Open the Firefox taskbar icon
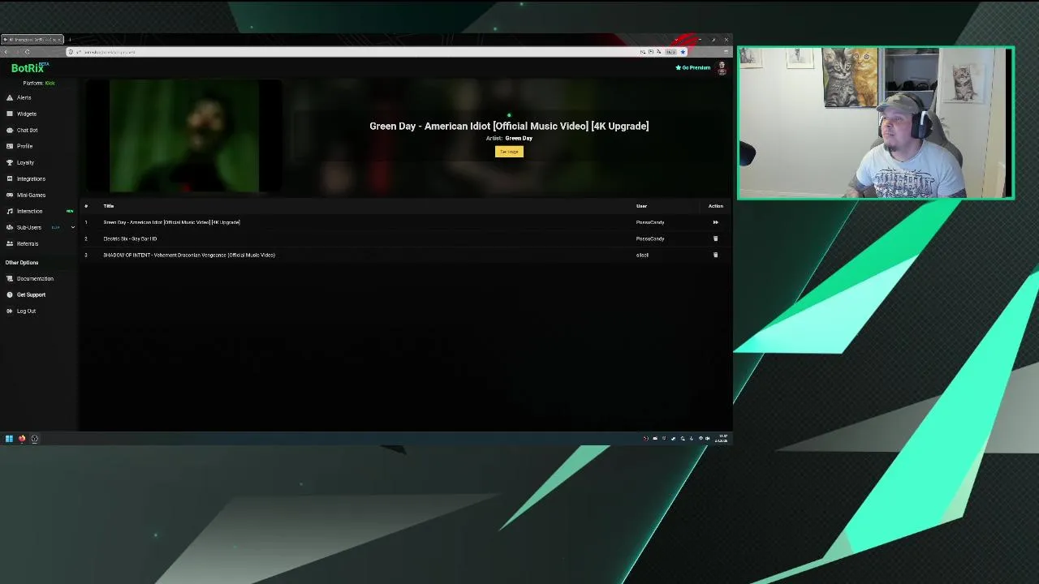Screen dimensions: 1039x584 [22, 439]
